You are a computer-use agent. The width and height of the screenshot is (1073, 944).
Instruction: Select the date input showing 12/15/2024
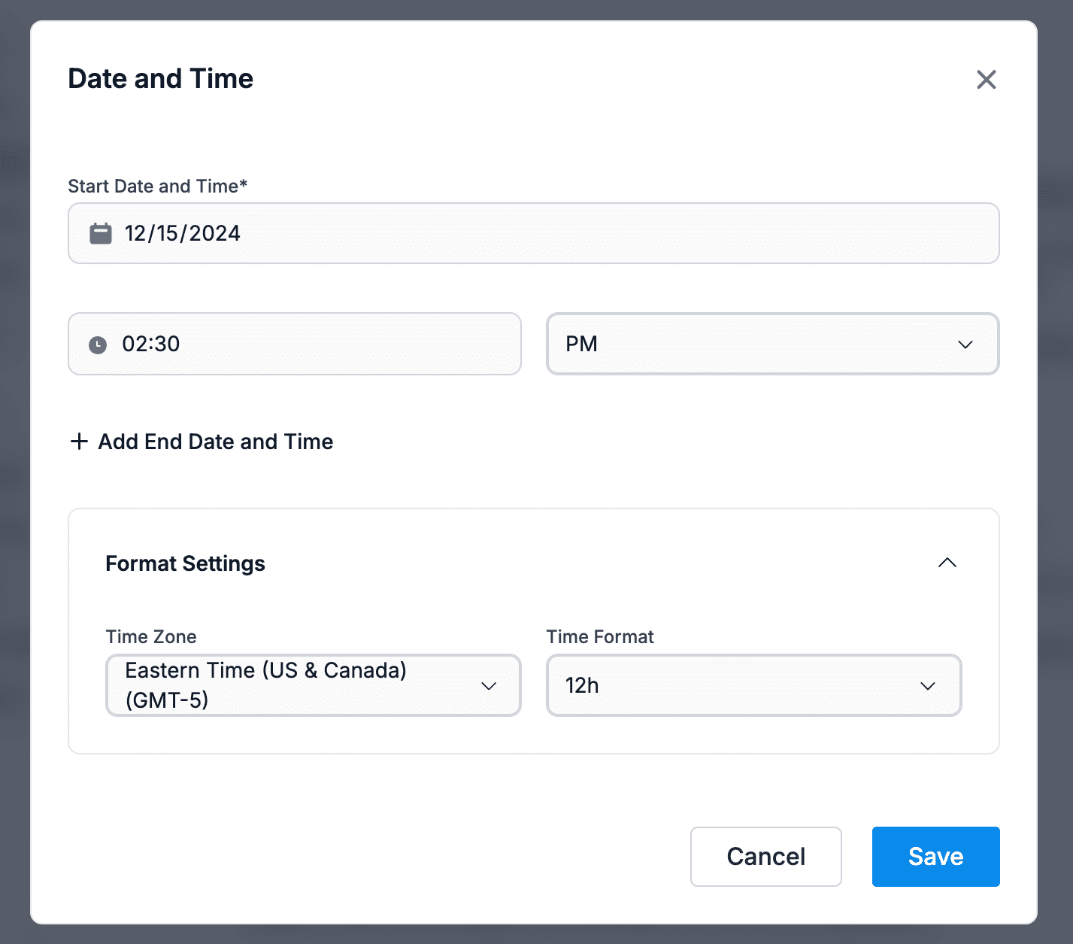[534, 233]
